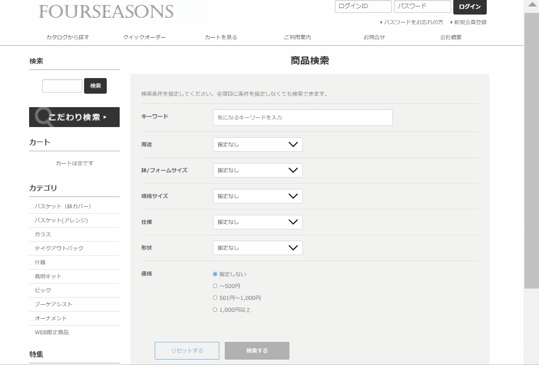
Task: Click sidebar 検索 button
Action: tap(95, 86)
